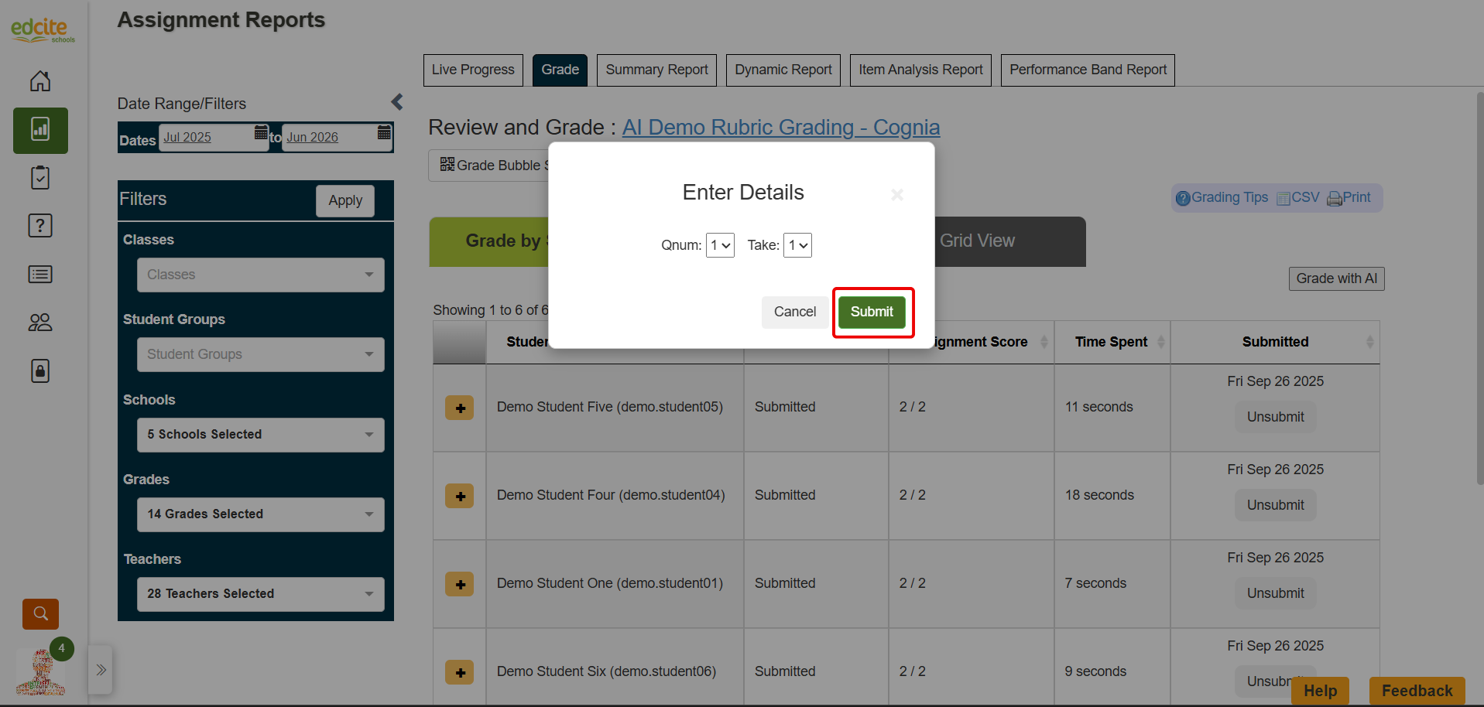Screen dimensions: 1484x707
Task: Close the Enter Details dialog
Action: click(x=897, y=194)
